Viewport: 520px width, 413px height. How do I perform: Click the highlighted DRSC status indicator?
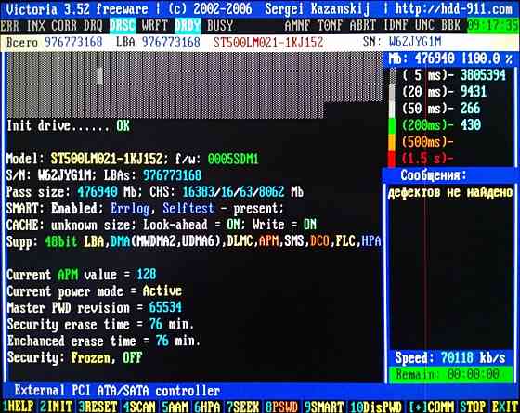pos(123,26)
